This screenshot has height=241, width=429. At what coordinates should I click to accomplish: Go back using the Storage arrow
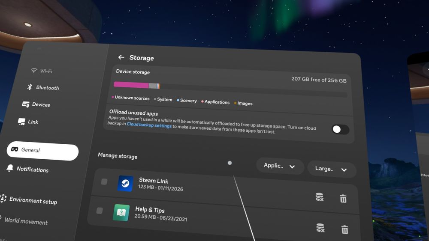[x=121, y=57]
